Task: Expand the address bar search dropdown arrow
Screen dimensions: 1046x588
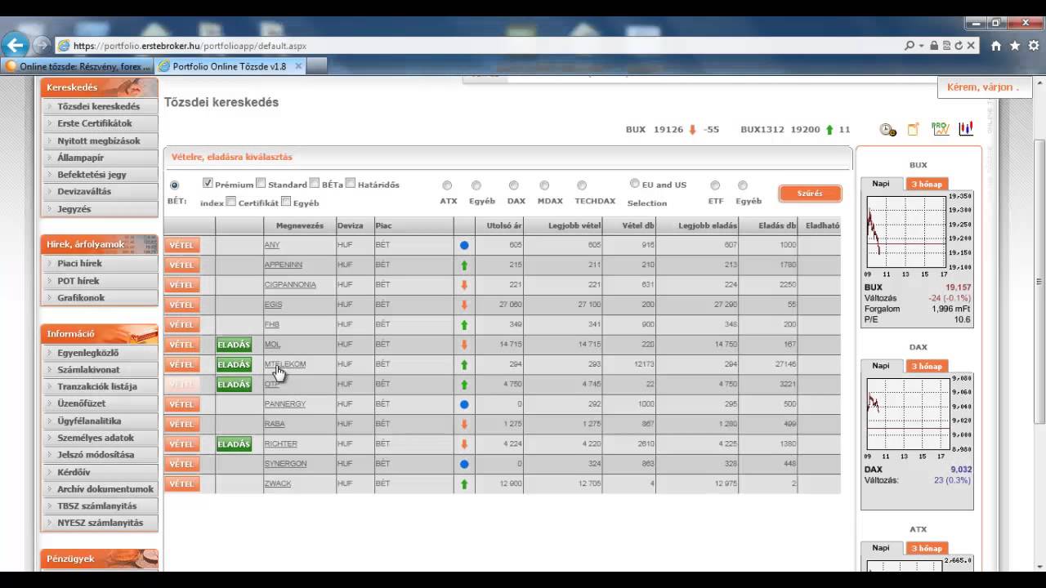Action: coord(921,46)
